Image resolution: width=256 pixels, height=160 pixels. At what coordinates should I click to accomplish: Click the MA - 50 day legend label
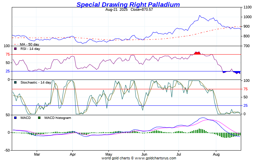tap(29, 44)
